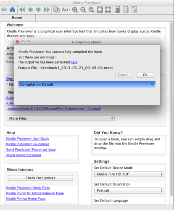Open the DevLOVEHangarFlightExperiences epub recent file
Viewport: 174px width, 210px height.
pyautogui.click(x=53, y=109)
